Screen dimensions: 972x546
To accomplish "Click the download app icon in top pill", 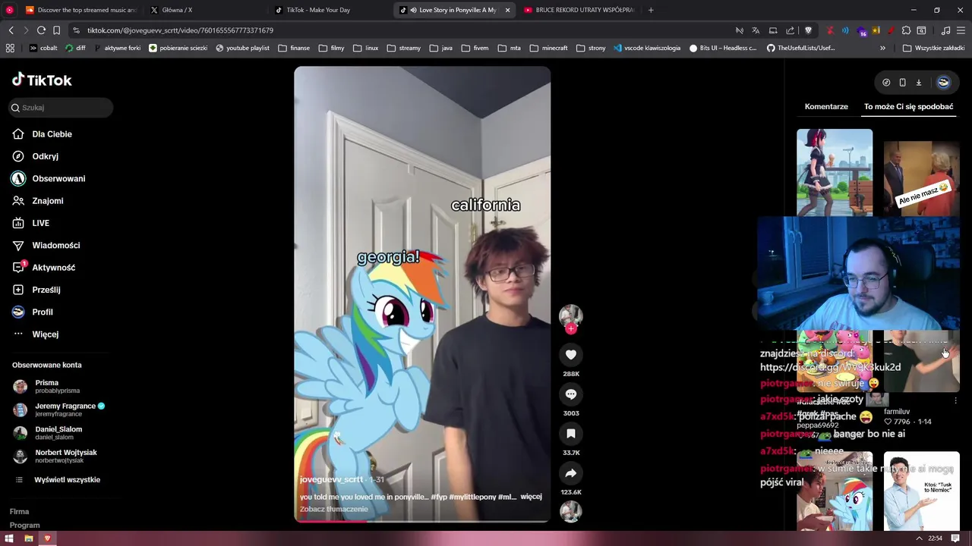I will click(x=918, y=83).
